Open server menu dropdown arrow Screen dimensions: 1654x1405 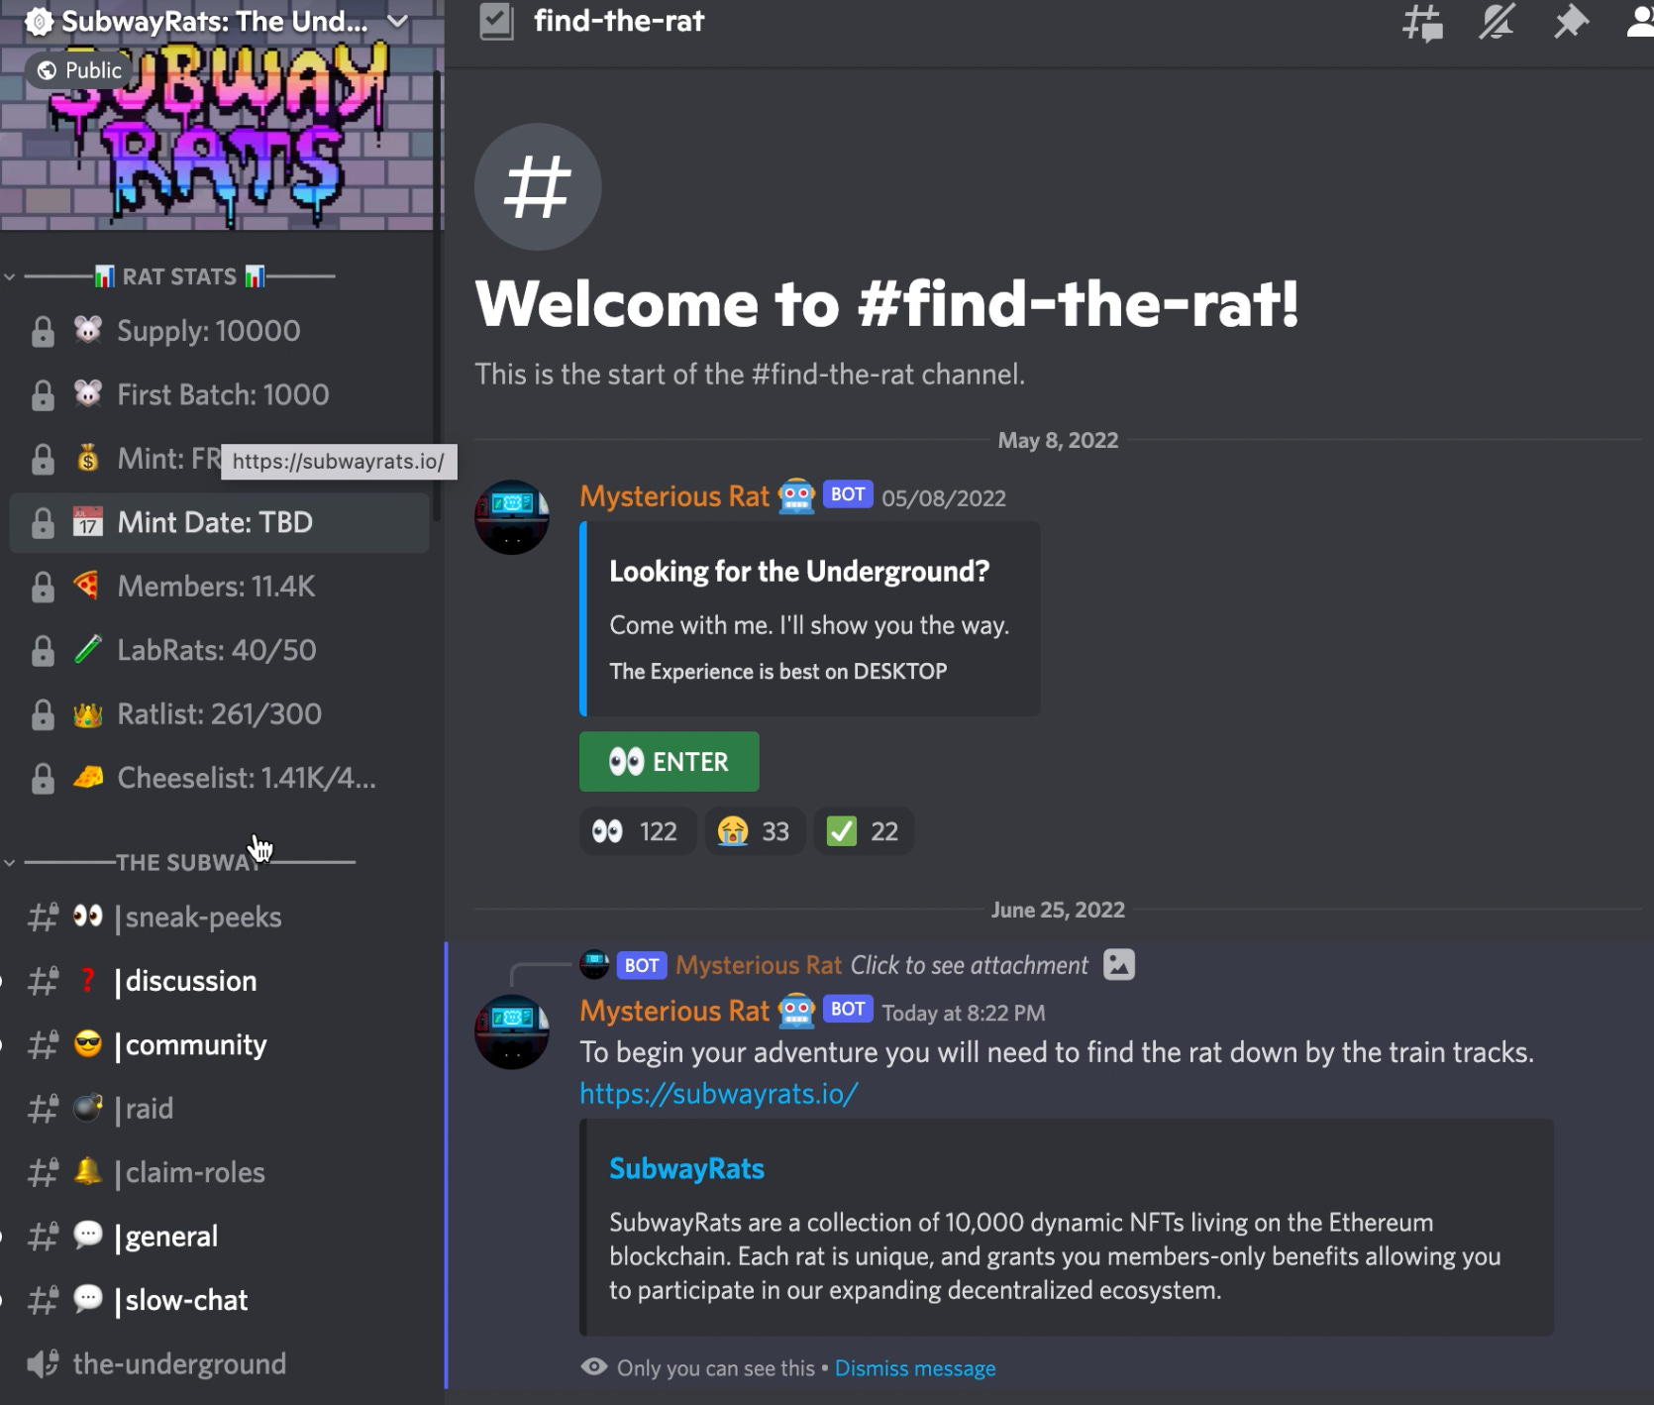click(x=397, y=21)
